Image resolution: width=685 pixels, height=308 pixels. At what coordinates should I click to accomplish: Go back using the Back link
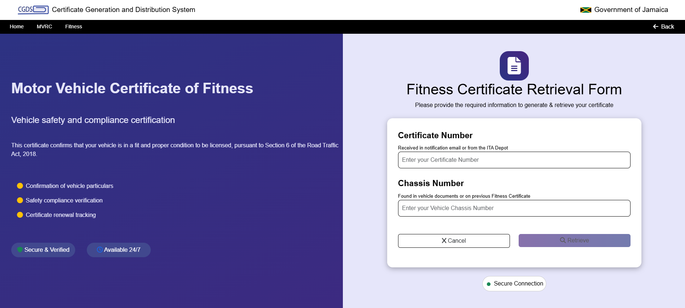point(663,26)
